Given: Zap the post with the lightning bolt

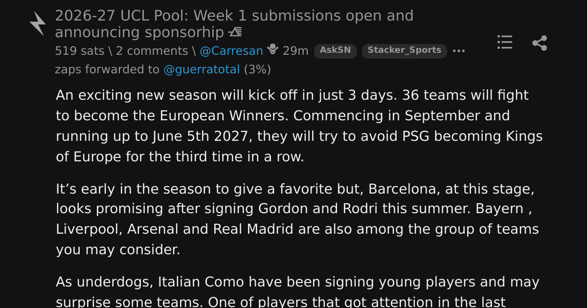Looking at the screenshot, I should (38, 23).
